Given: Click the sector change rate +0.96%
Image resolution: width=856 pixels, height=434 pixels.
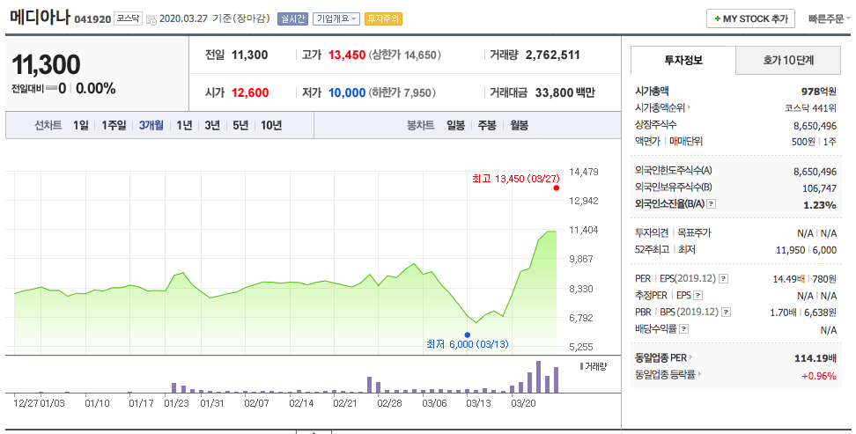Looking at the screenshot, I should pos(819,376).
